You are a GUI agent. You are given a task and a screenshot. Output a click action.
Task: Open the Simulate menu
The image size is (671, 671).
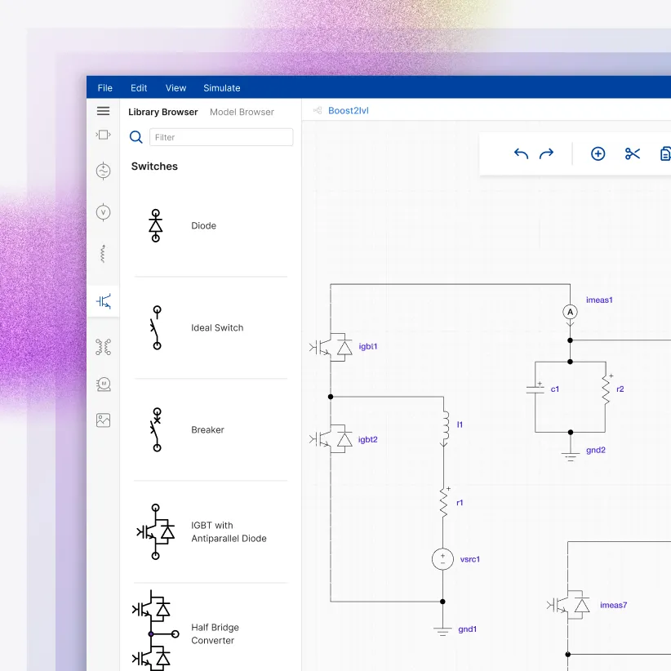(222, 88)
